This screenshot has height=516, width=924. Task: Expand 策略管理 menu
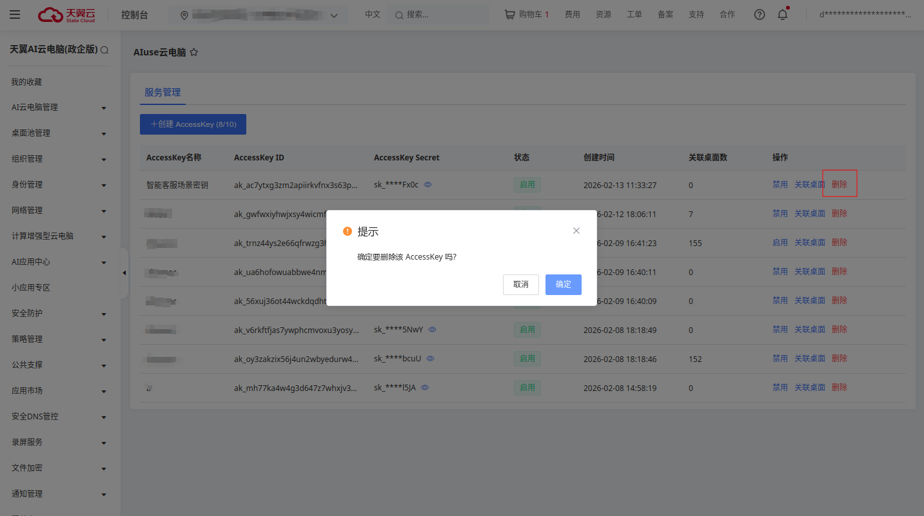coord(104,340)
